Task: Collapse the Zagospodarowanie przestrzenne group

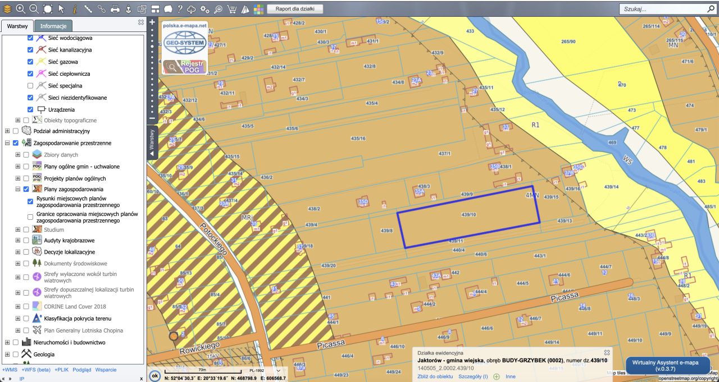Action: coord(7,143)
